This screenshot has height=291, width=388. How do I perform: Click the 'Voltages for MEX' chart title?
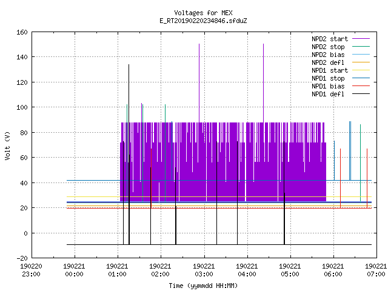(x=203, y=13)
